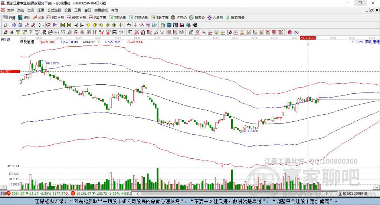Open the calculator icon
This screenshot has width=380, height=205.
coord(169,25)
